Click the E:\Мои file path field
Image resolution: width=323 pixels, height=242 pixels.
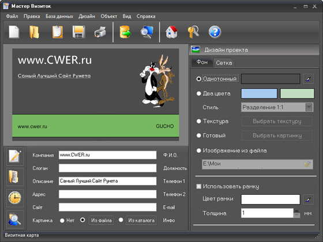(257, 164)
